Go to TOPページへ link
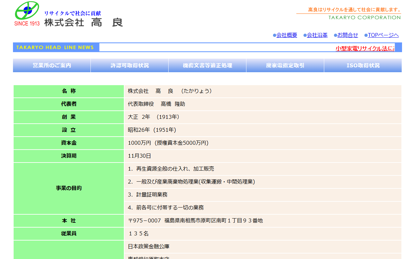 coord(383,35)
